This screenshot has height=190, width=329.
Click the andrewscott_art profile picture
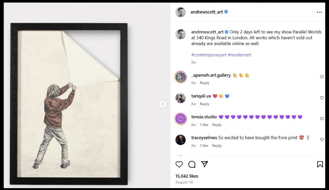[180, 12]
